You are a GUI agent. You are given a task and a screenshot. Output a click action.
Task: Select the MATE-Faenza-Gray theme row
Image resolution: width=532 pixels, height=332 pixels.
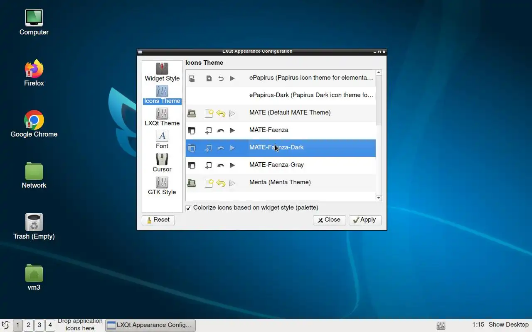[281, 165]
